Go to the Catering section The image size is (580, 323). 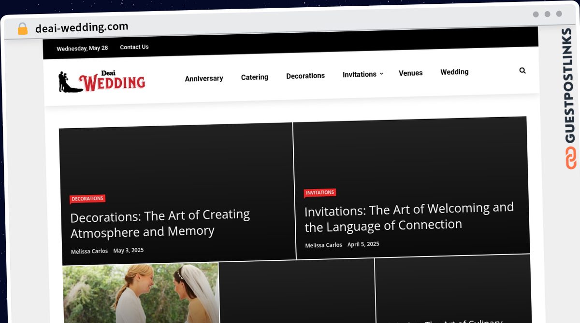[x=255, y=77]
